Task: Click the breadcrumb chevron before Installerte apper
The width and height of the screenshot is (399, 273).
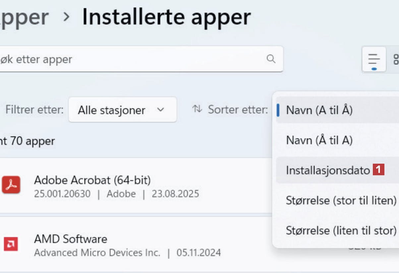Action: [66, 17]
